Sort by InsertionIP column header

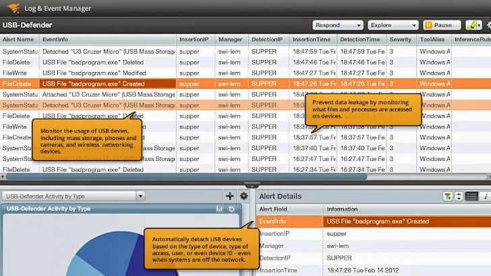[196, 40]
